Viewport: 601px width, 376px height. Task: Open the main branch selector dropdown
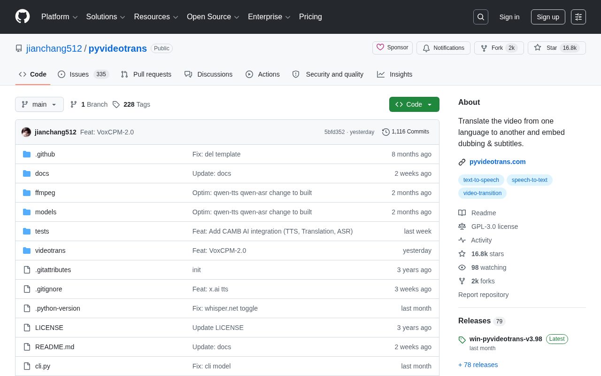pos(39,104)
